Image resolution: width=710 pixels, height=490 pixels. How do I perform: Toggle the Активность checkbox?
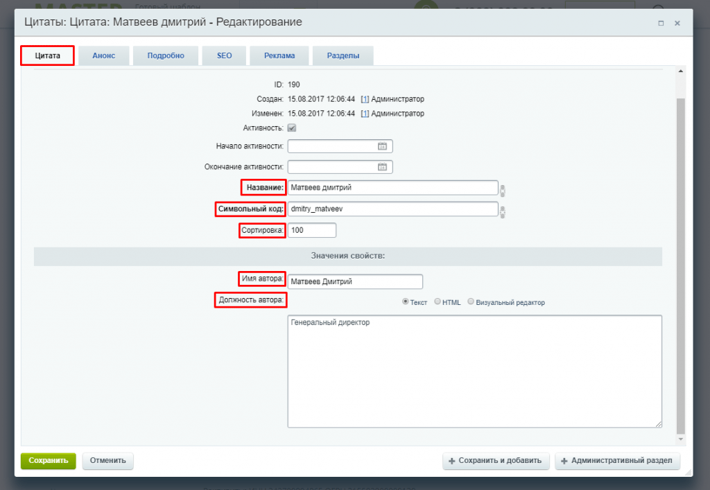[292, 128]
